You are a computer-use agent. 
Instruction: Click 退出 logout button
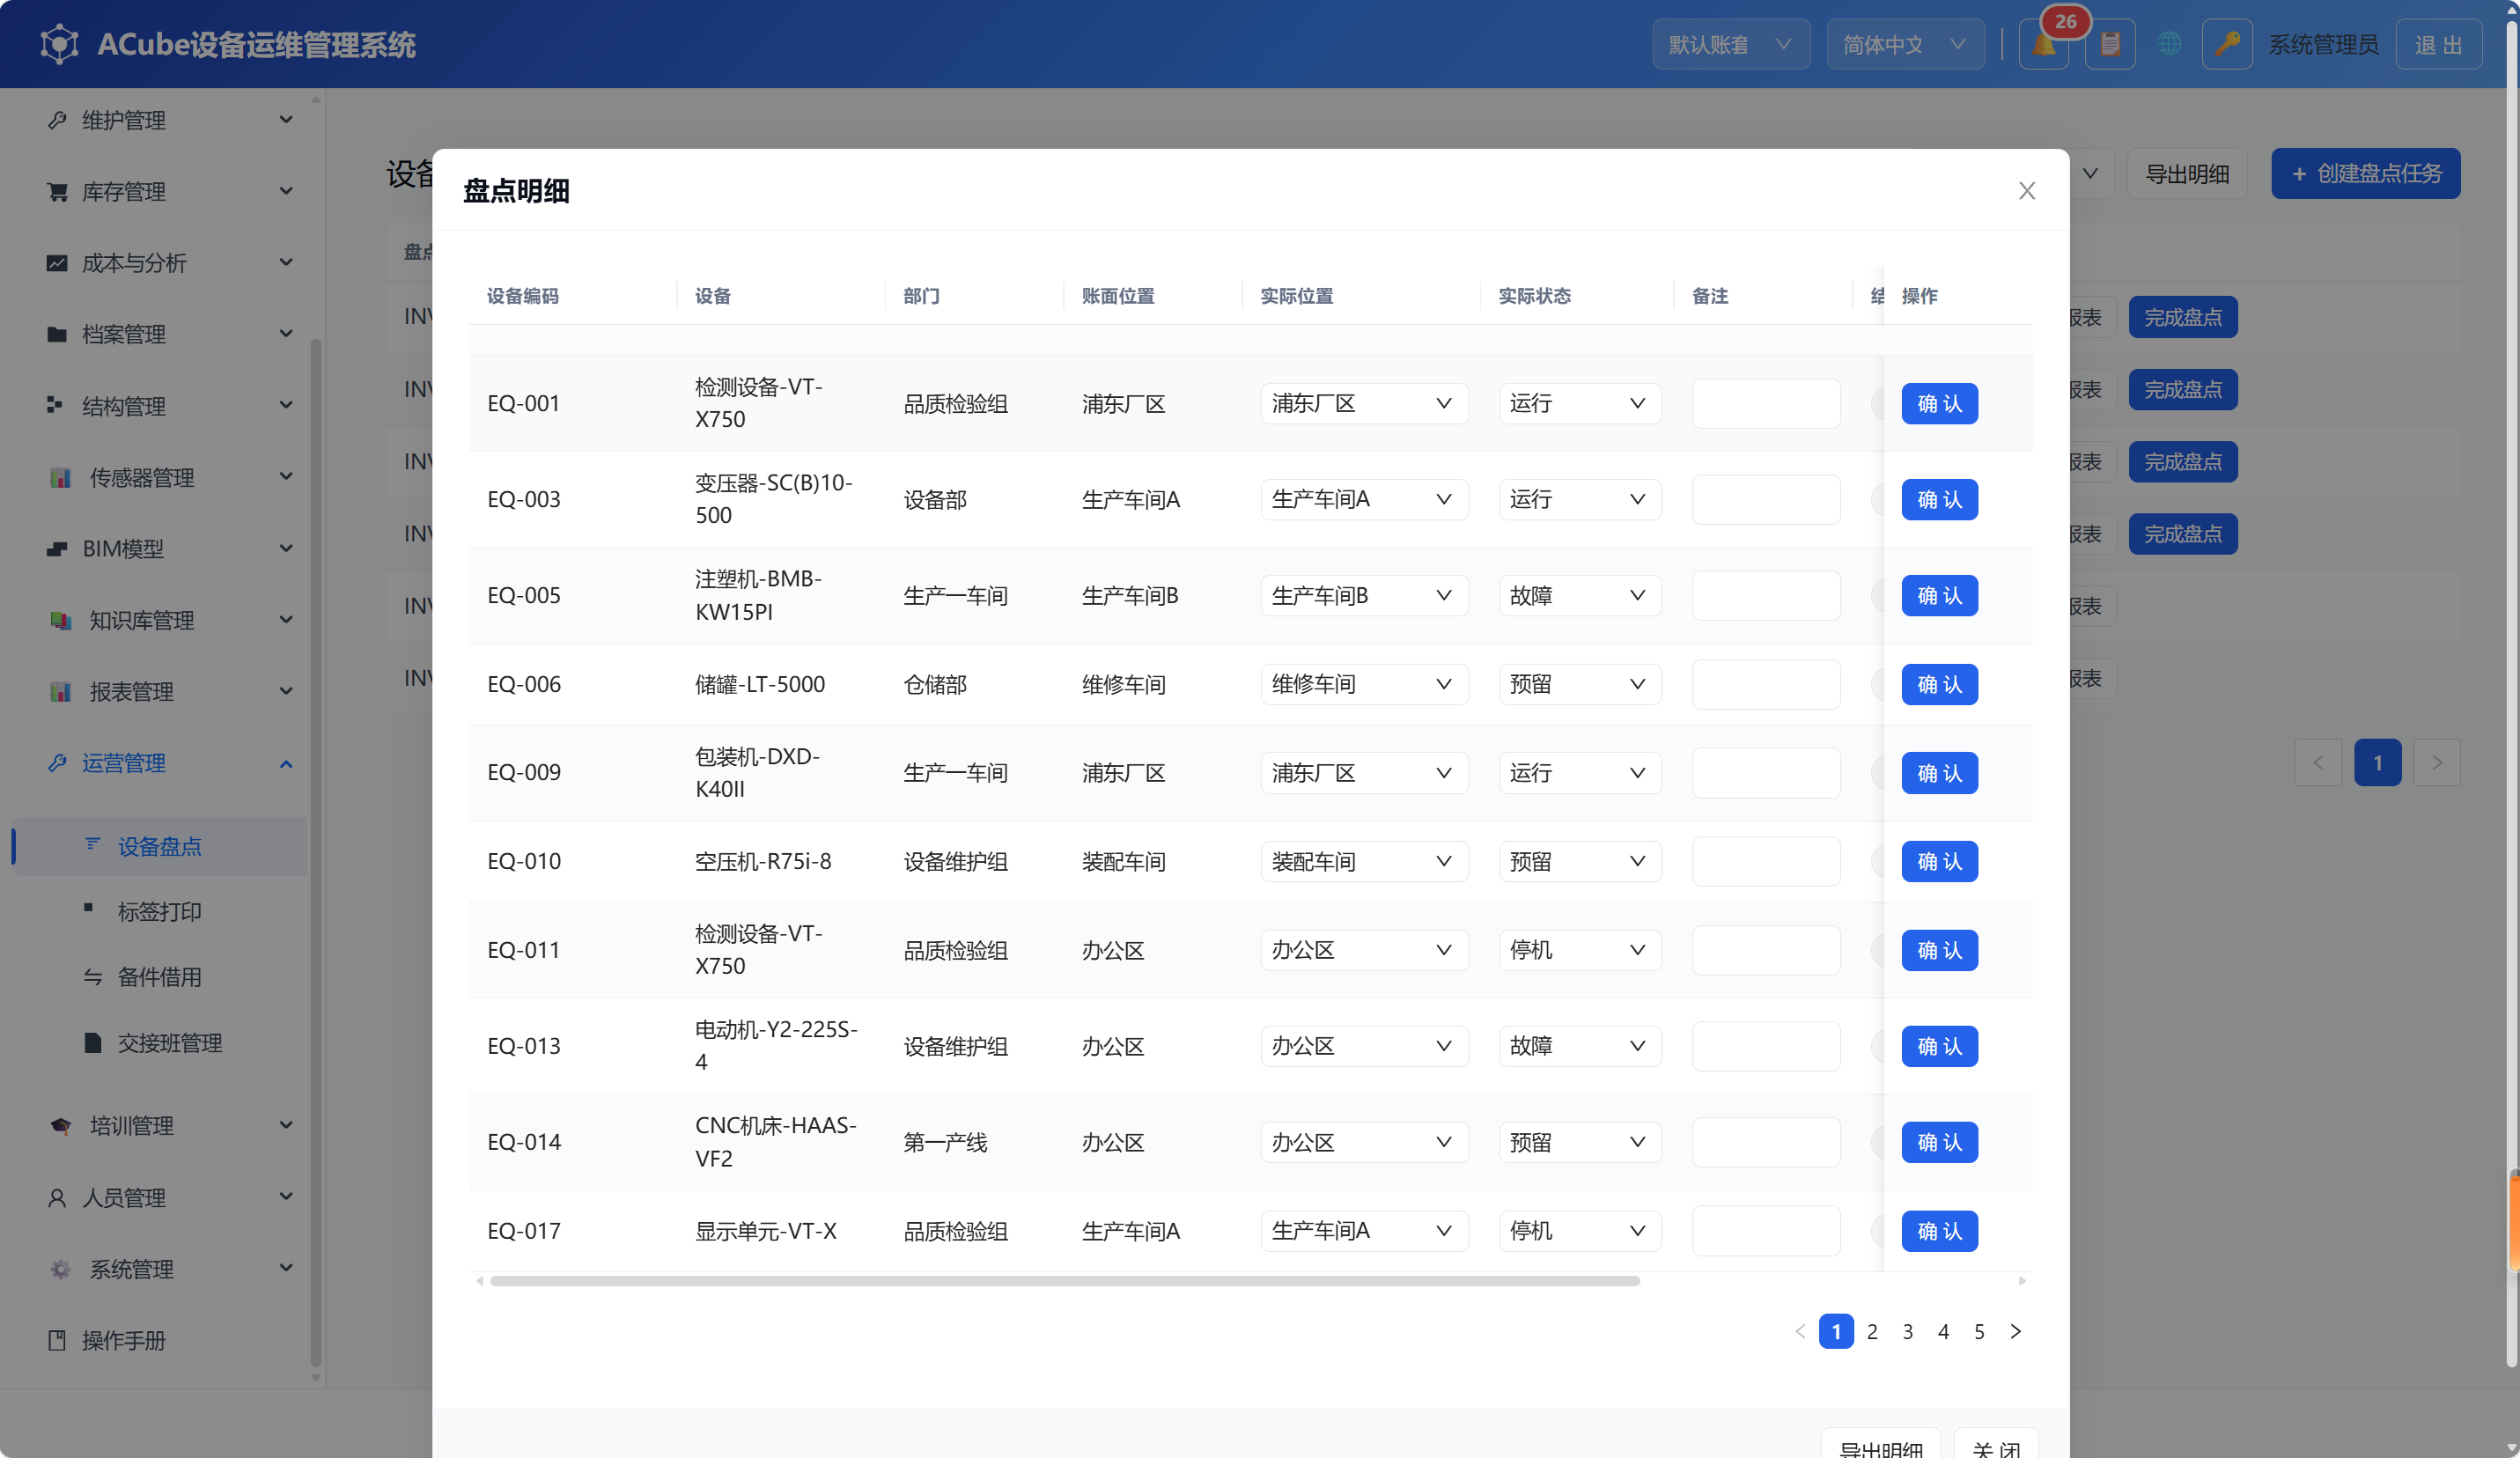(2438, 44)
